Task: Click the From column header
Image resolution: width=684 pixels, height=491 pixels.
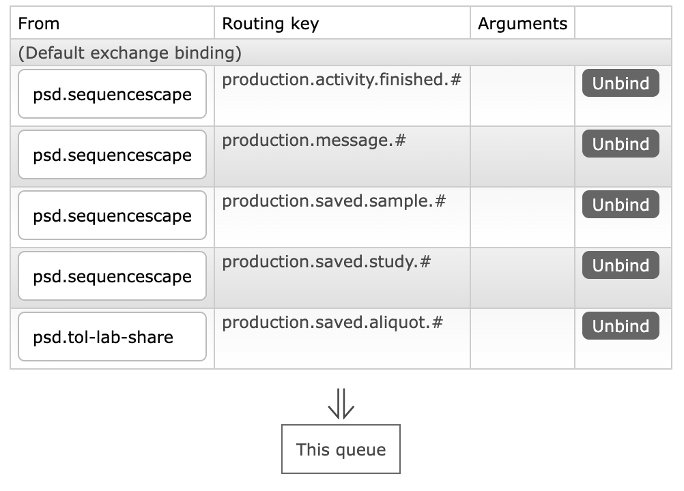Action: 39,24
